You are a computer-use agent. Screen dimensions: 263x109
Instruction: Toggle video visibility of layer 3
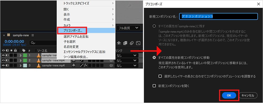point(3,66)
